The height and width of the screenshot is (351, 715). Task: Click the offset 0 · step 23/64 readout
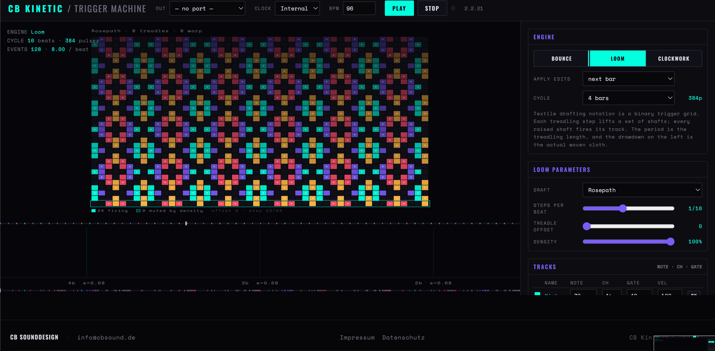[247, 211]
